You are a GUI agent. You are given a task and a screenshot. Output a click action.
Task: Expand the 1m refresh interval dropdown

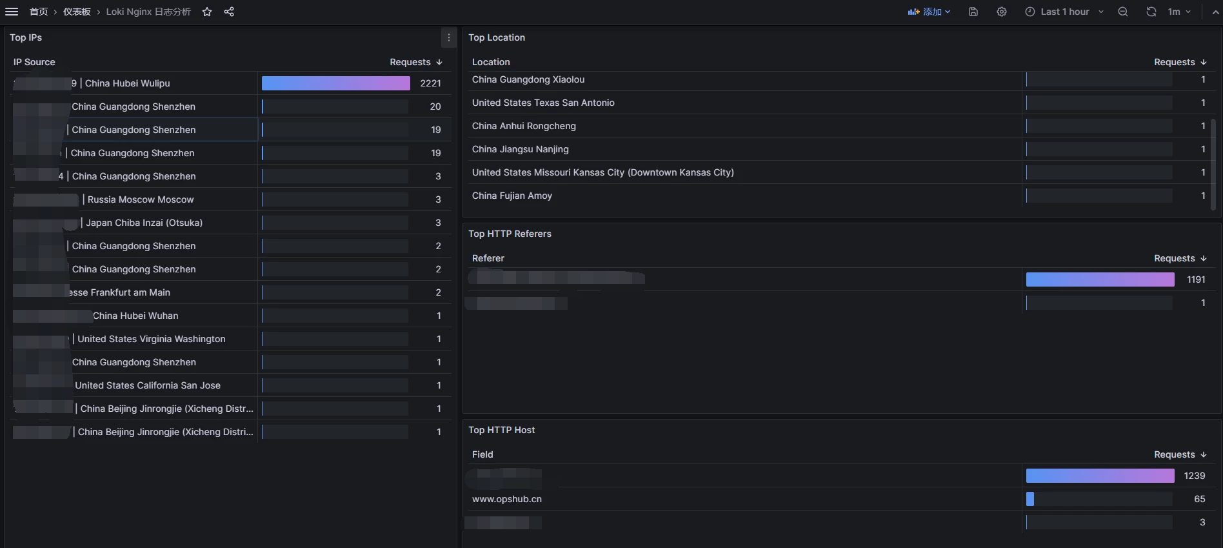click(x=1180, y=12)
